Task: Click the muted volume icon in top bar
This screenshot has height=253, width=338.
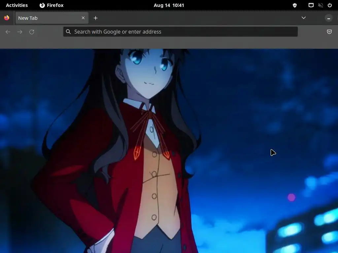Action: (x=321, y=5)
